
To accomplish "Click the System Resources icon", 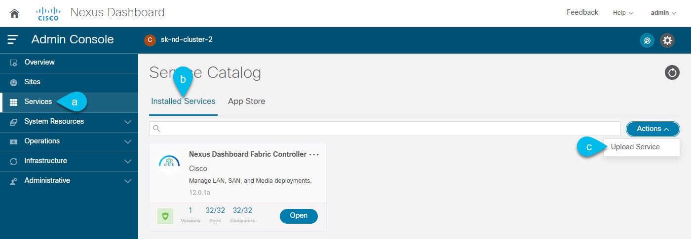I will click(x=14, y=122).
